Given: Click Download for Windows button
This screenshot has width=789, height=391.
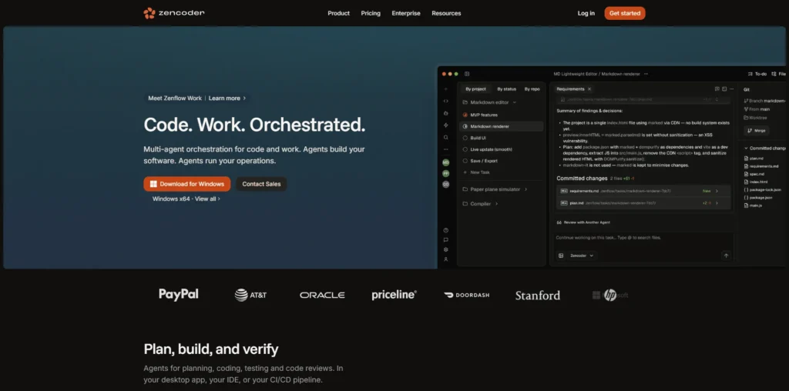Looking at the screenshot, I should pyautogui.click(x=187, y=184).
